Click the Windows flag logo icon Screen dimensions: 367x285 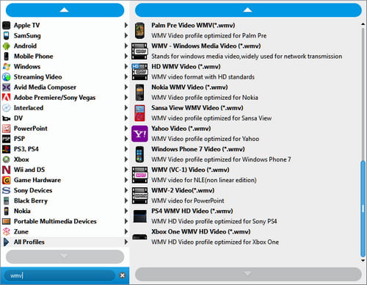point(7,67)
